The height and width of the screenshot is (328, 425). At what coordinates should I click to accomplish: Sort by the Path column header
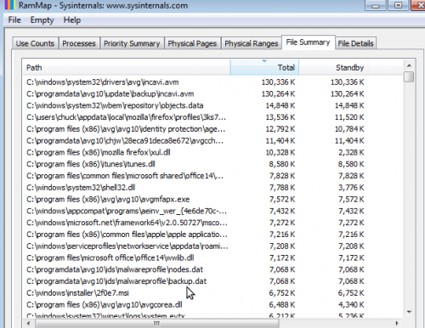pos(127,67)
